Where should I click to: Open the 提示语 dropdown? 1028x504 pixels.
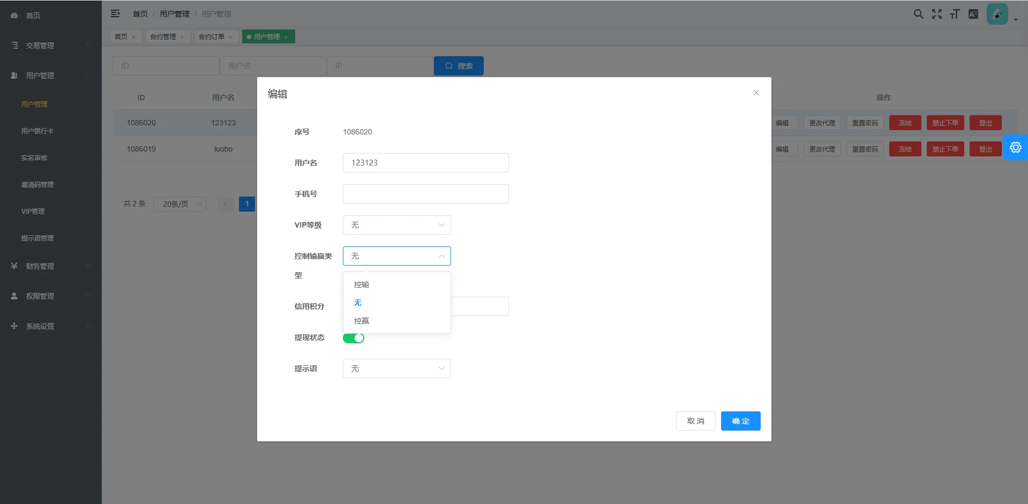[396, 368]
